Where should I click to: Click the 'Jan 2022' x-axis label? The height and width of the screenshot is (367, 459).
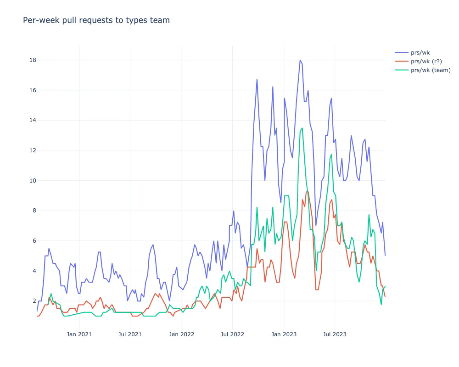(x=181, y=334)
